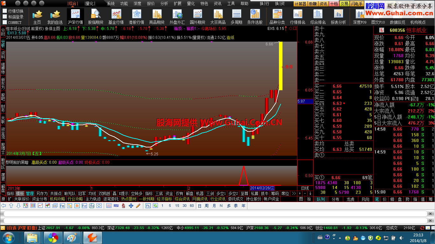Open 商品期货 commodity futures icon
The image size is (435, 244).
(157, 17)
